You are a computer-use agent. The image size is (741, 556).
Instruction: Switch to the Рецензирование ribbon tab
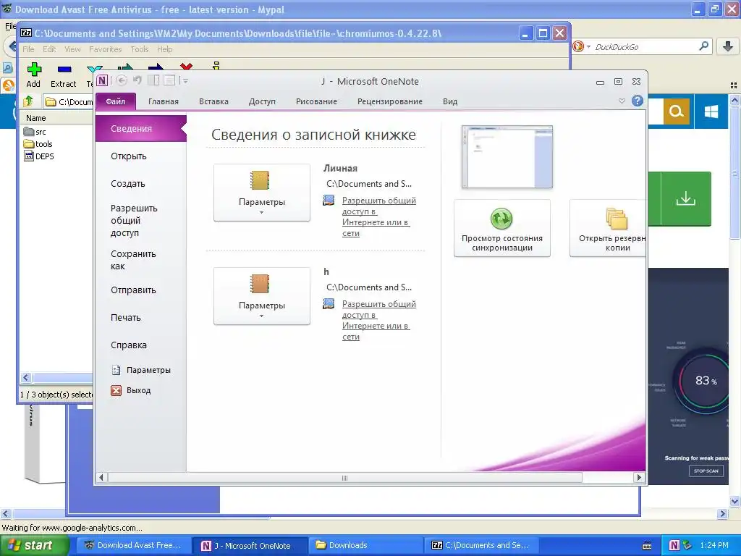pyautogui.click(x=390, y=101)
